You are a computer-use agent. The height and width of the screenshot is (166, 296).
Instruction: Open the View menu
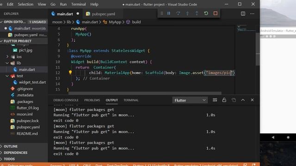[x=42, y=4]
